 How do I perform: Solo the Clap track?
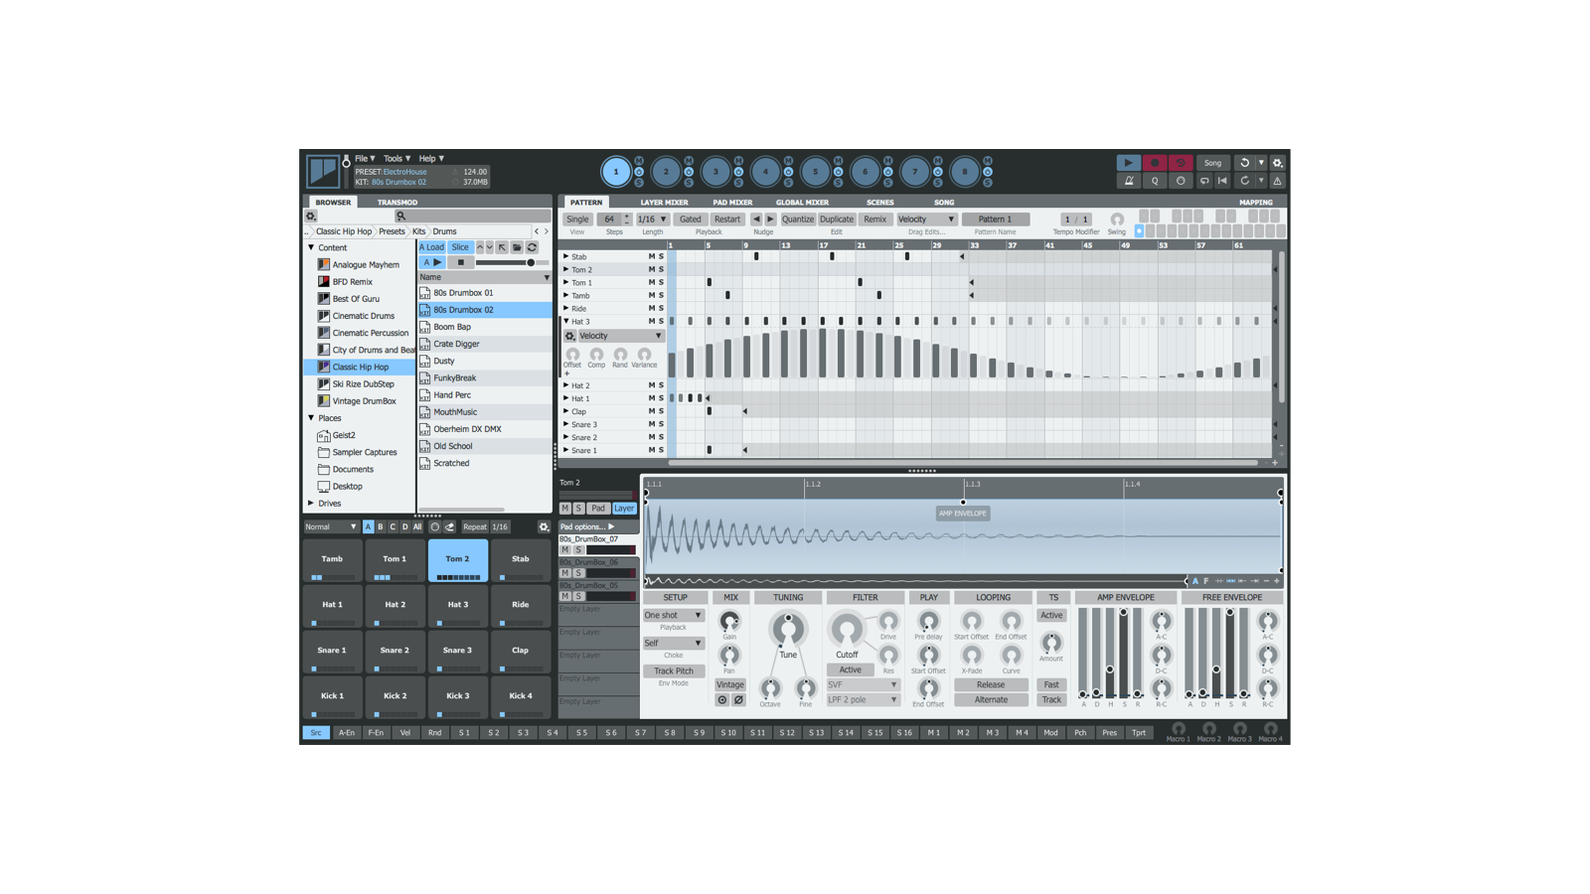pyautogui.click(x=661, y=411)
